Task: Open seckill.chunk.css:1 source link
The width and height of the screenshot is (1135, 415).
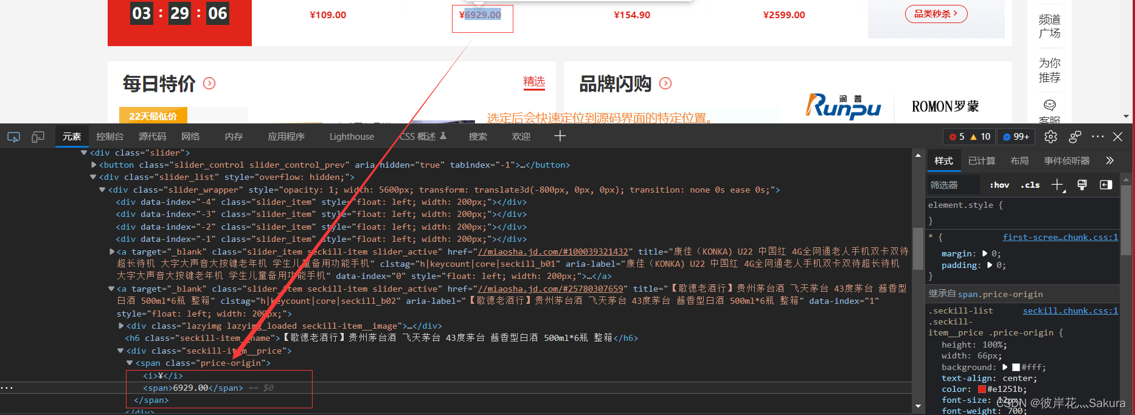Action: click(1071, 310)
